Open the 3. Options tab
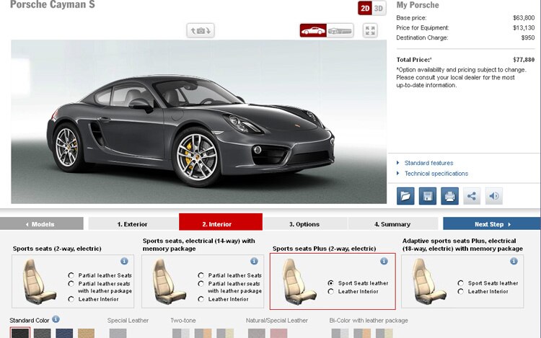 pyautogui.click(x=304, y=224)
